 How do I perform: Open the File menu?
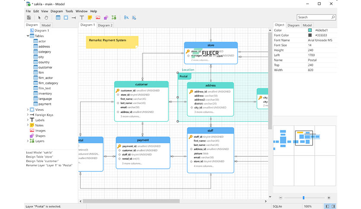coord(28,11)
